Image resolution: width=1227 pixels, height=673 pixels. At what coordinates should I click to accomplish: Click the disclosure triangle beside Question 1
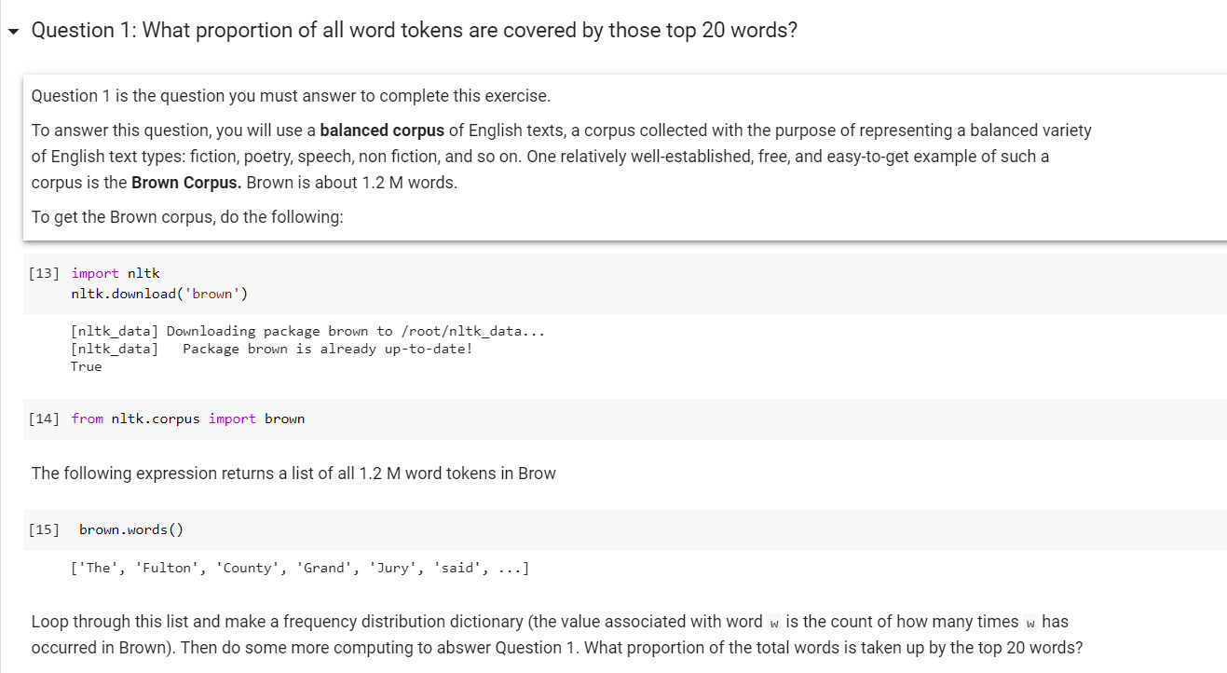pos(12,31)
